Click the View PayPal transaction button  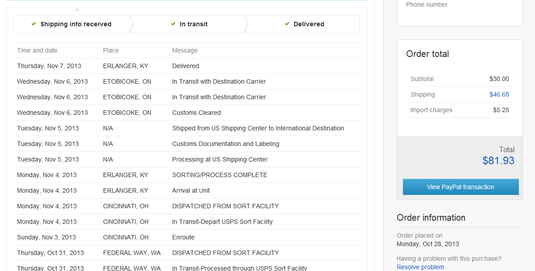coord(460,187)
